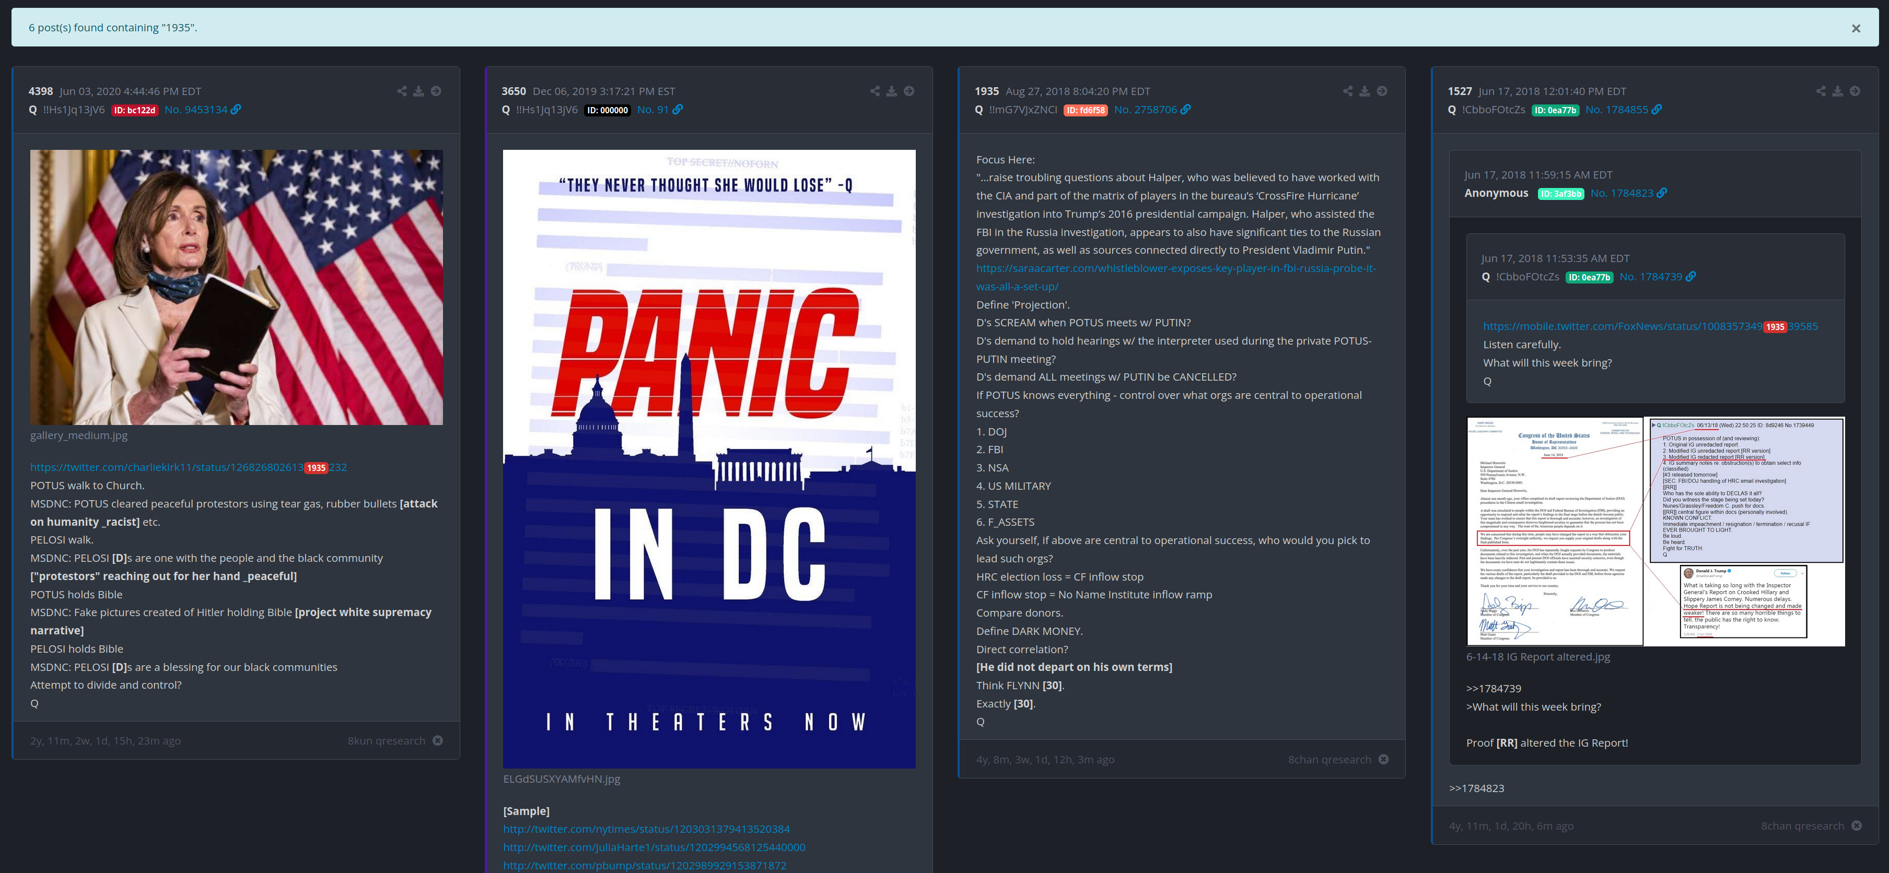Screen dimensions: 1889x873
Task: Filter by ID 3af3bb badge
Action: coord(1561,194)
